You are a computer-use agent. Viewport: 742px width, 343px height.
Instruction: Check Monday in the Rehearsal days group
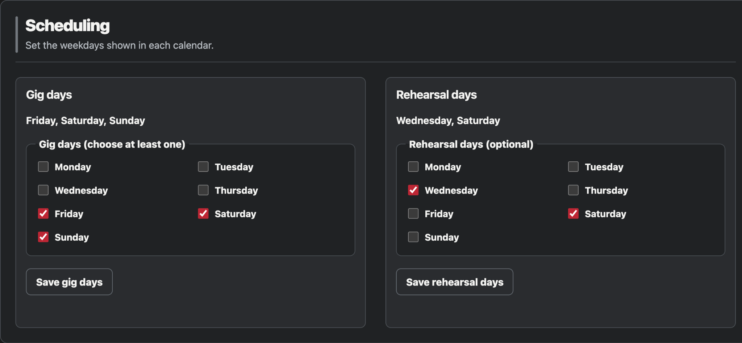413,167
